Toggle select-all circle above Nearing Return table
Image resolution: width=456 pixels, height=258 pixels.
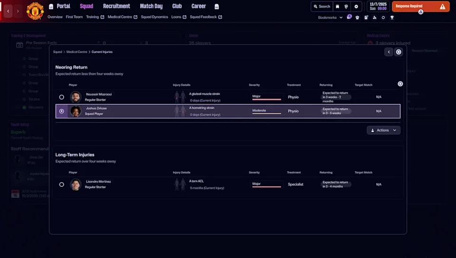(x=400, y=84)
